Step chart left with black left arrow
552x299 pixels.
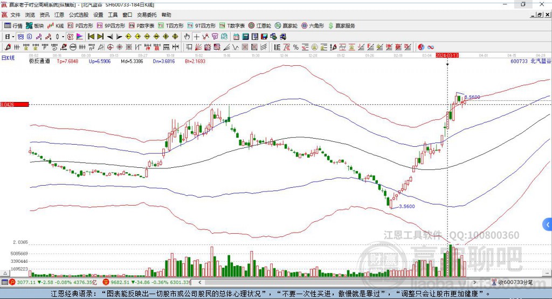pos(110,36)
